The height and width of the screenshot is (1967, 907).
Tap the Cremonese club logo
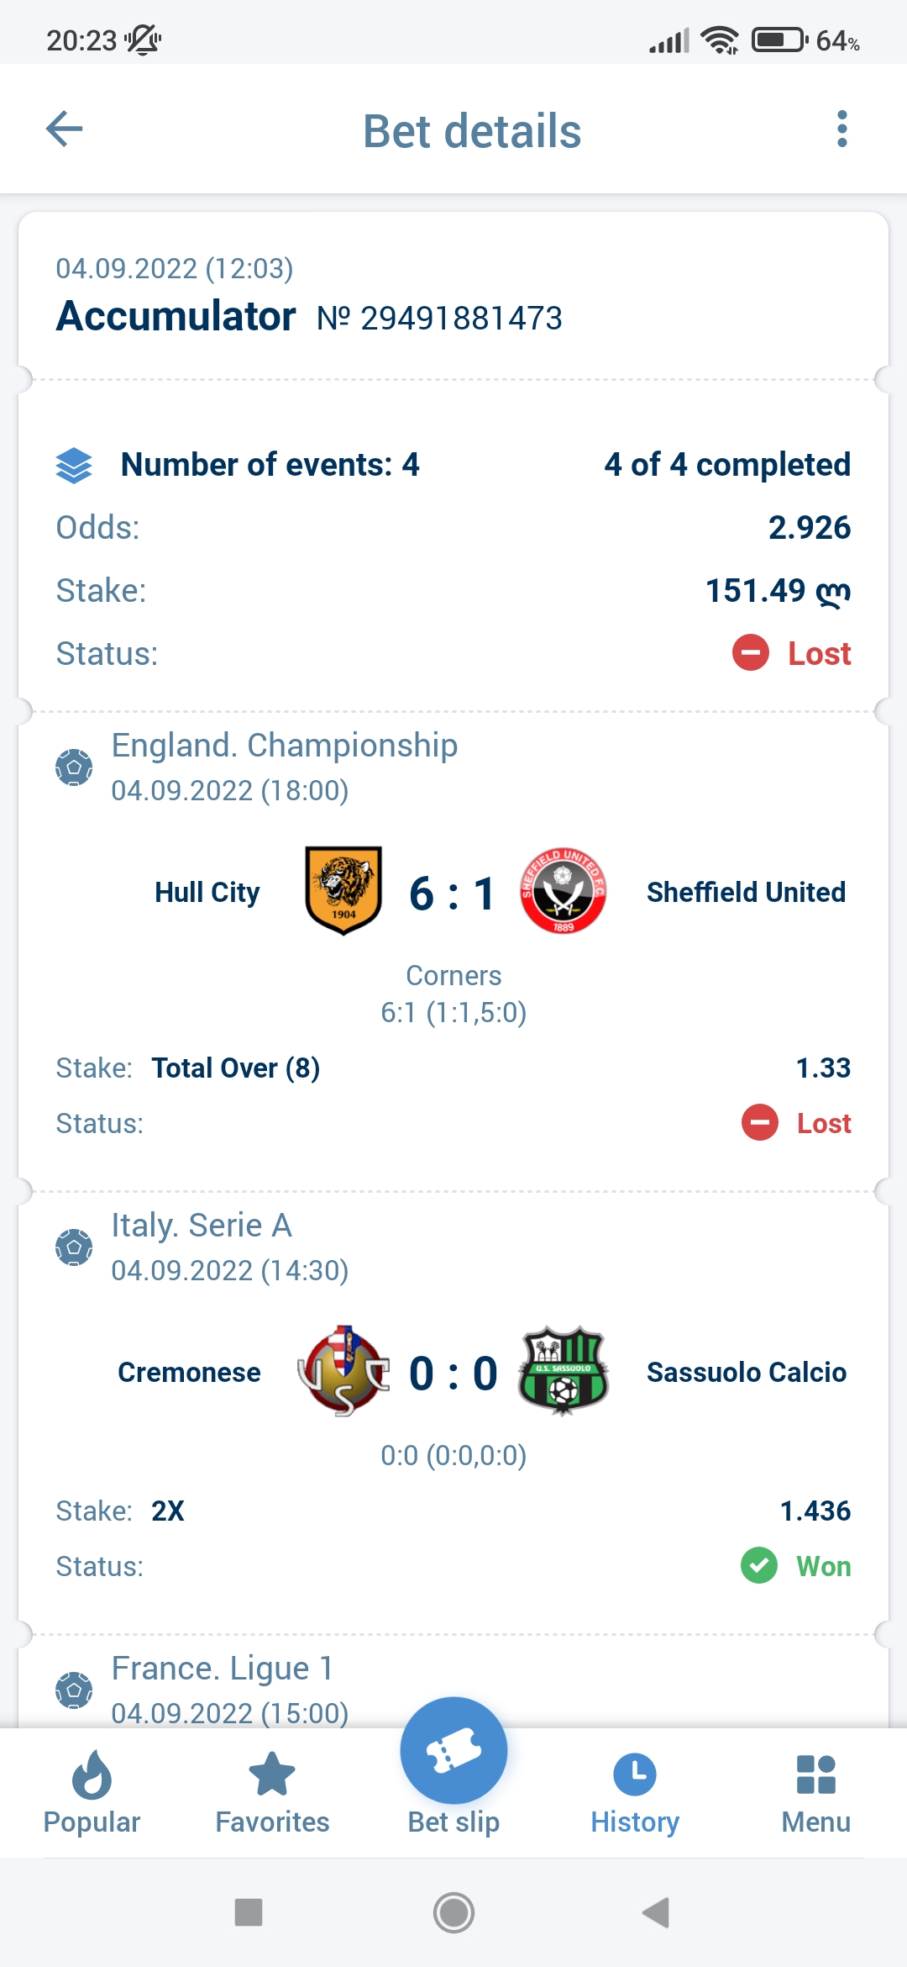(343, 1371)
